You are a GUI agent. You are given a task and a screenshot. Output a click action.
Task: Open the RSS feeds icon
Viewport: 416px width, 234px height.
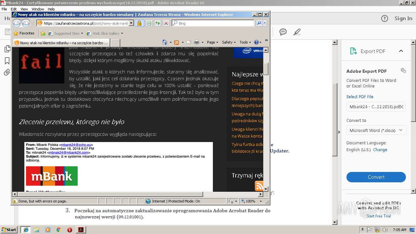click(176, 42)
